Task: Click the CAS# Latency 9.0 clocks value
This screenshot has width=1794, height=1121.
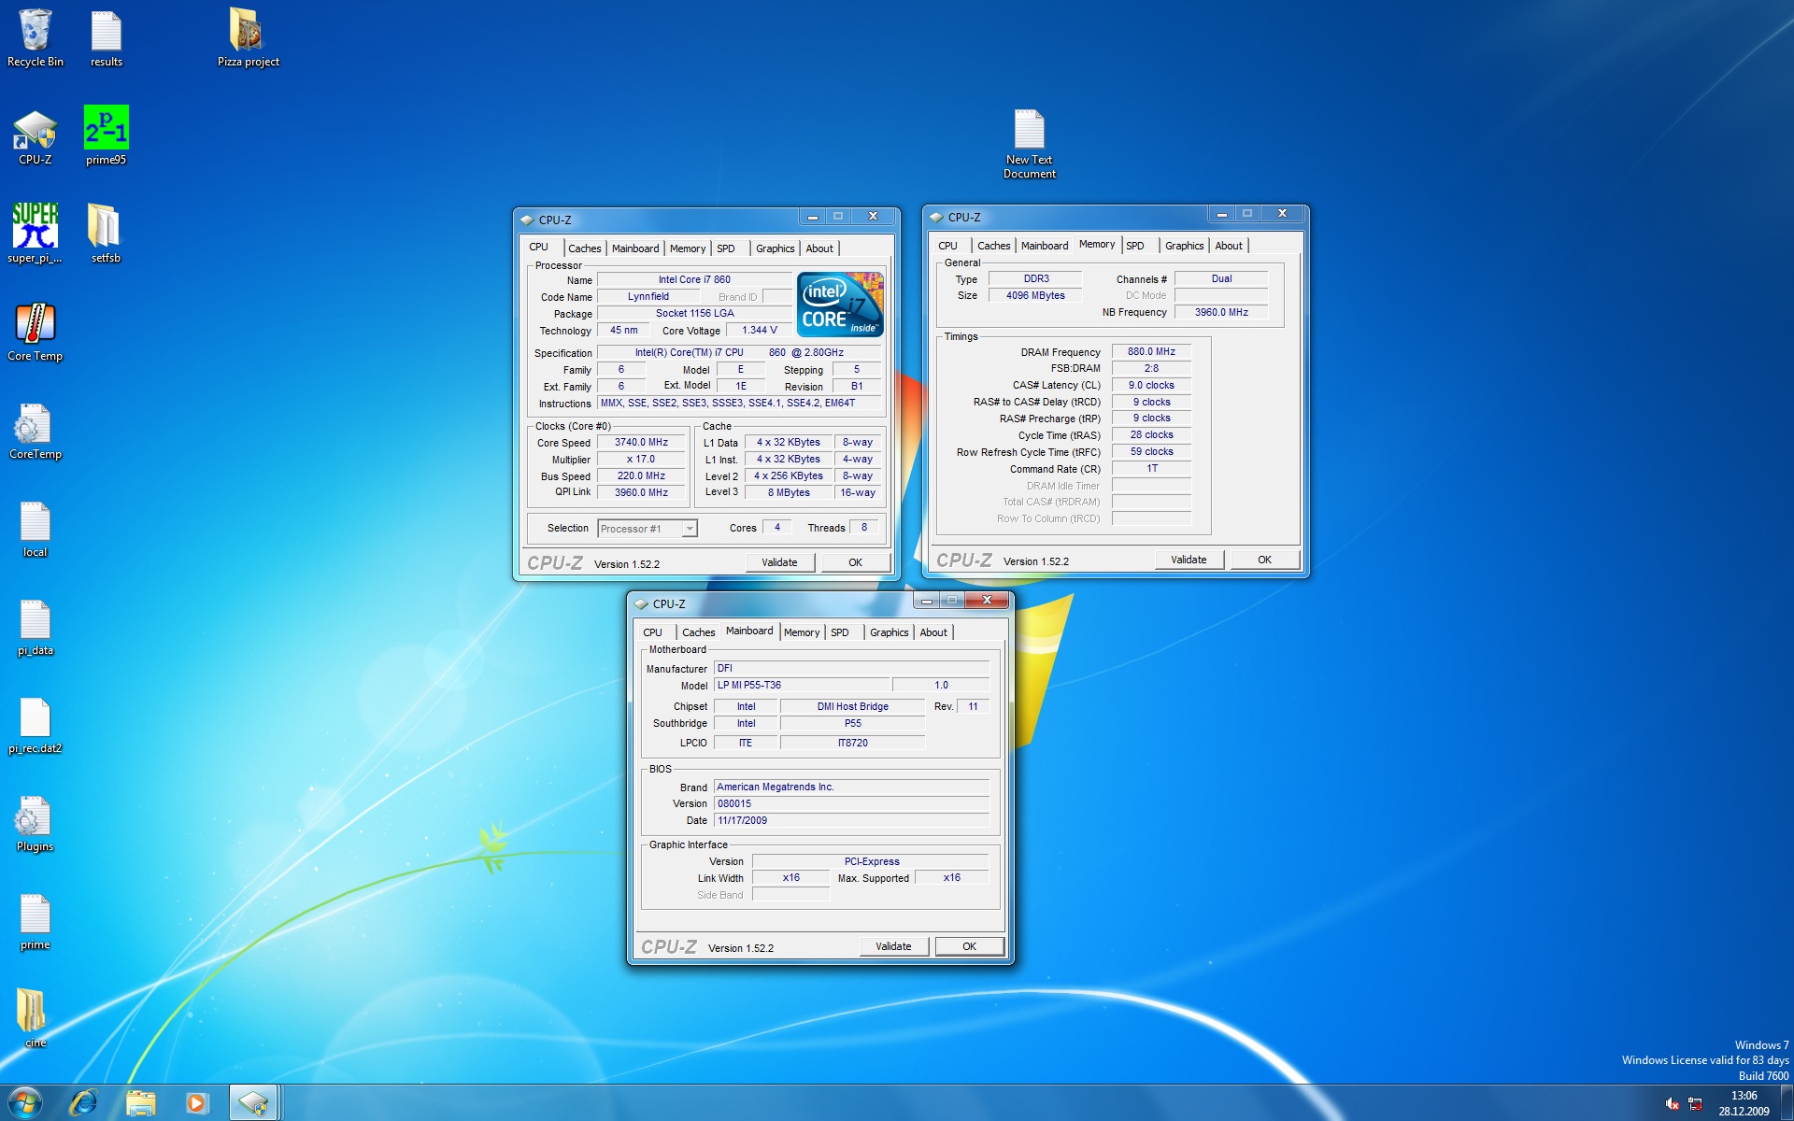Action: tap(1151, 386)
